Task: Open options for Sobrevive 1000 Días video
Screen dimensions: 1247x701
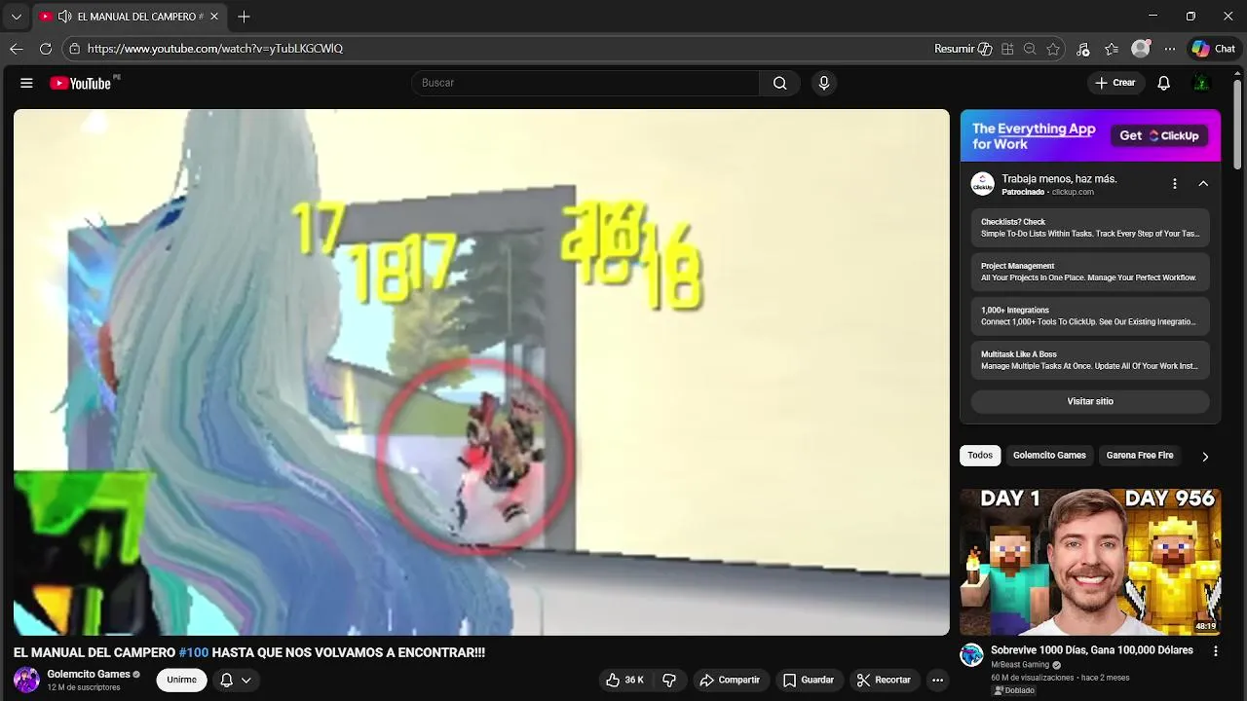Action: (1215, 650)
